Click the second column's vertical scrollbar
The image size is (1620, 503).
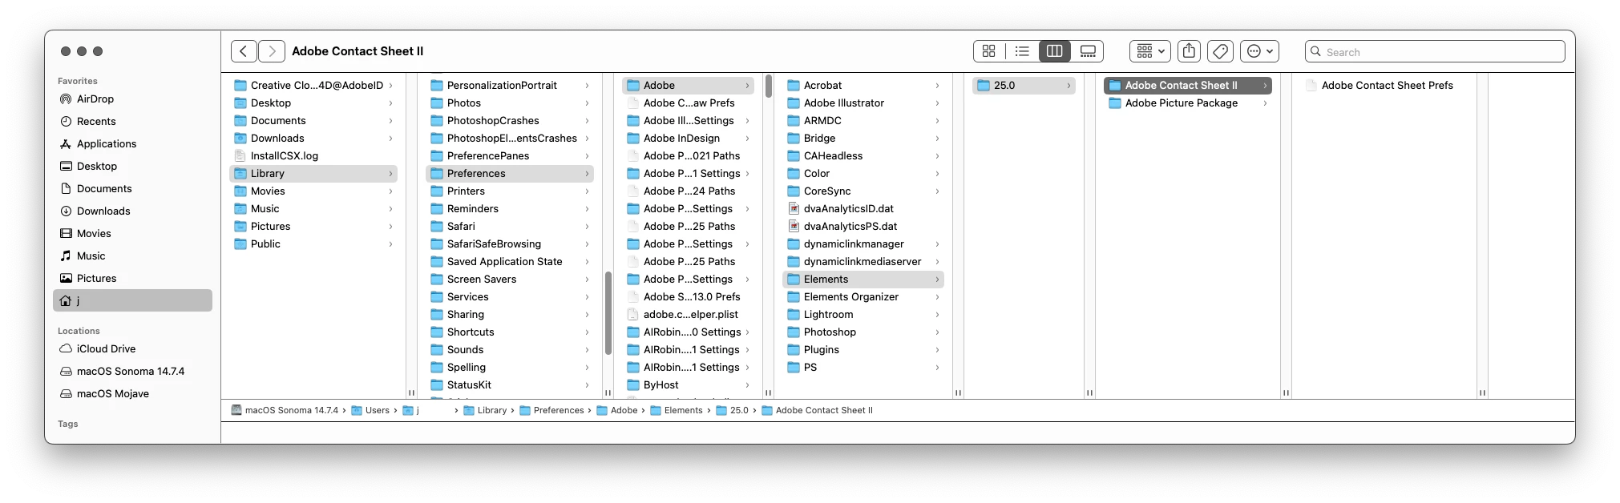tap(608, 313)
